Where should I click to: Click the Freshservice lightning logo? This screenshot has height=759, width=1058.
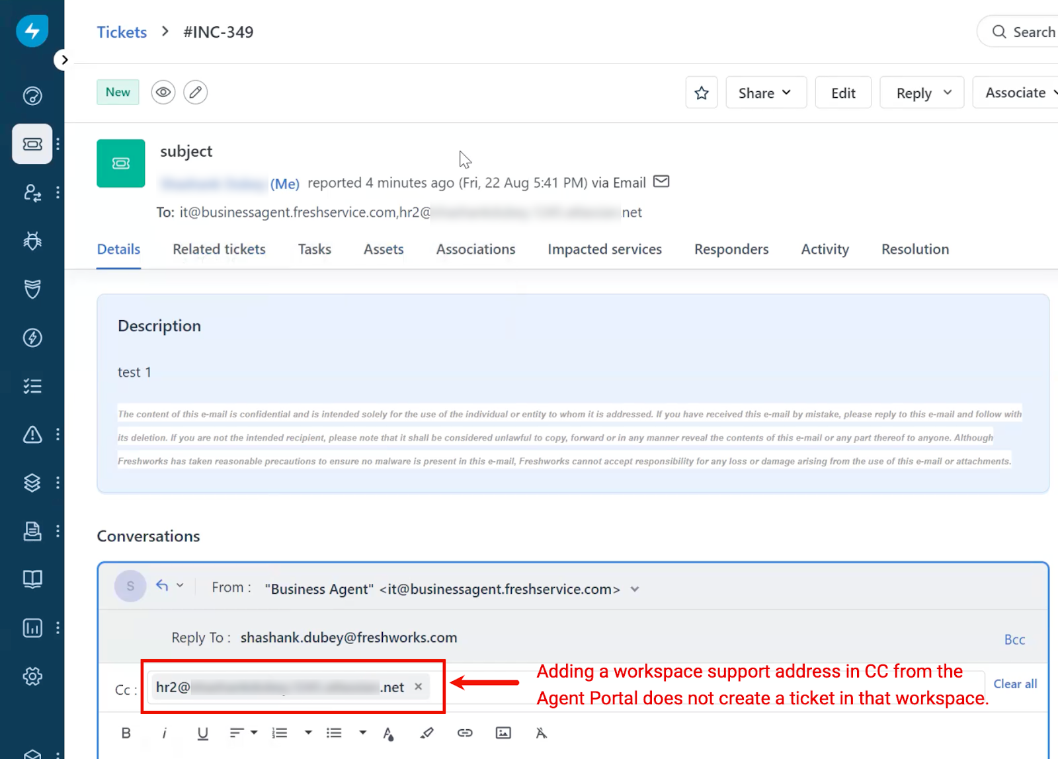pyautogui.click(x=32, y=30)
